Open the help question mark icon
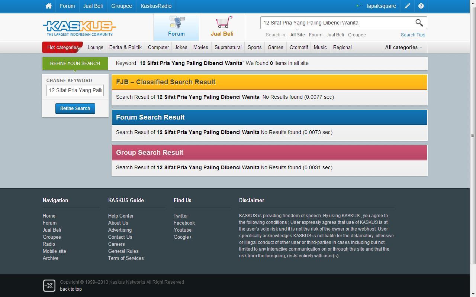This screenshot has height=297, width=476. tap(421, 6)
